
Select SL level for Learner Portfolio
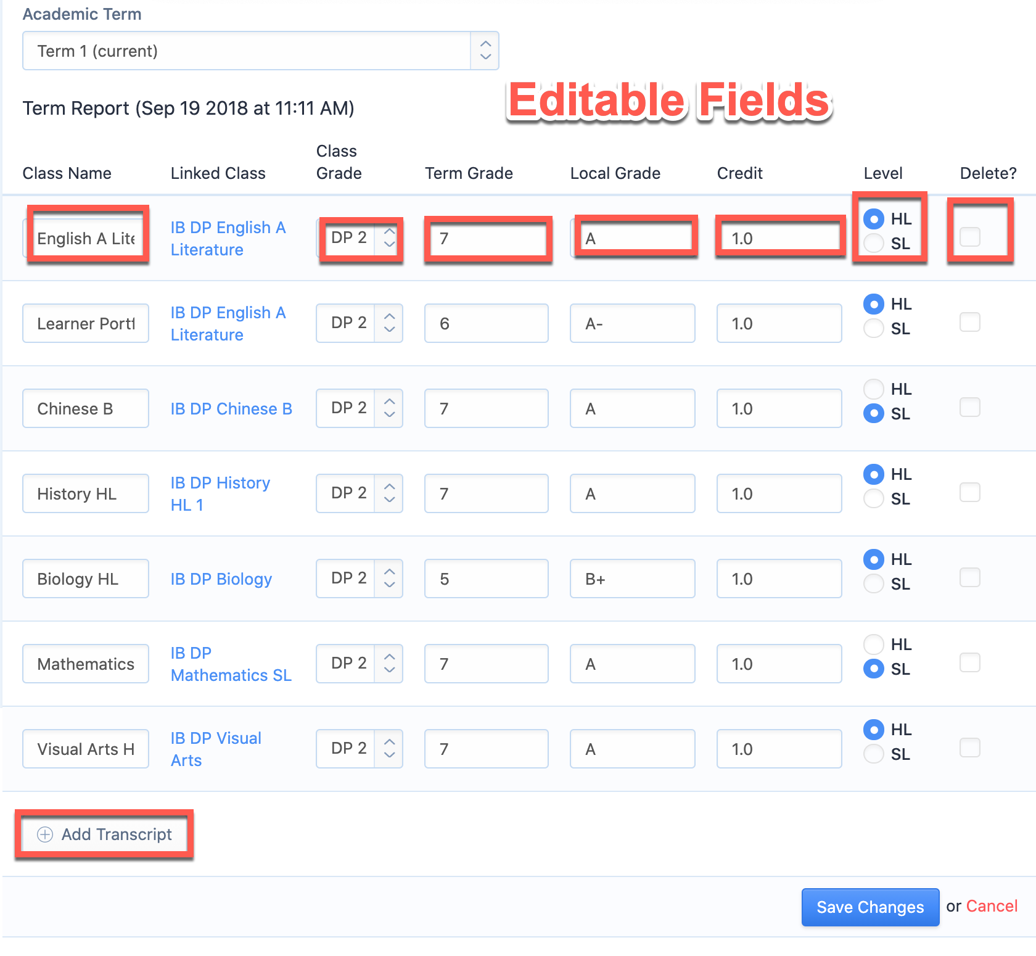(x=873, y=328)
